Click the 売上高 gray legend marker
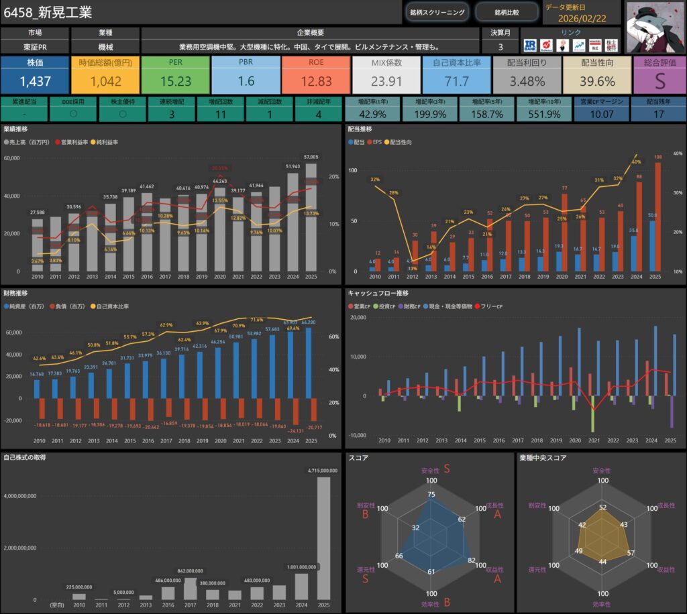Screen dimensions: 687x614 click(x=7, y=143)
